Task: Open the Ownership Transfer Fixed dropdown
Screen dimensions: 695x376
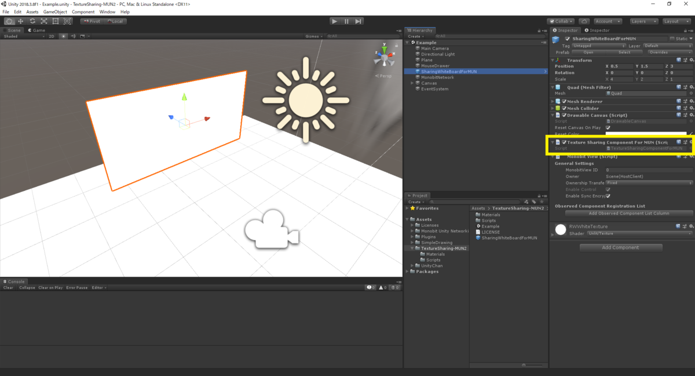Action: tap(649, 183)
